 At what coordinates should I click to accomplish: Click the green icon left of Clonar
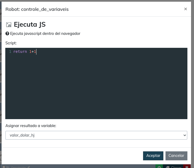pos(159,166)
